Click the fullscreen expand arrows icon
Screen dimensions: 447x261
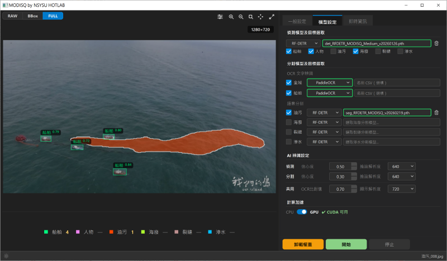tap(272, 17)
